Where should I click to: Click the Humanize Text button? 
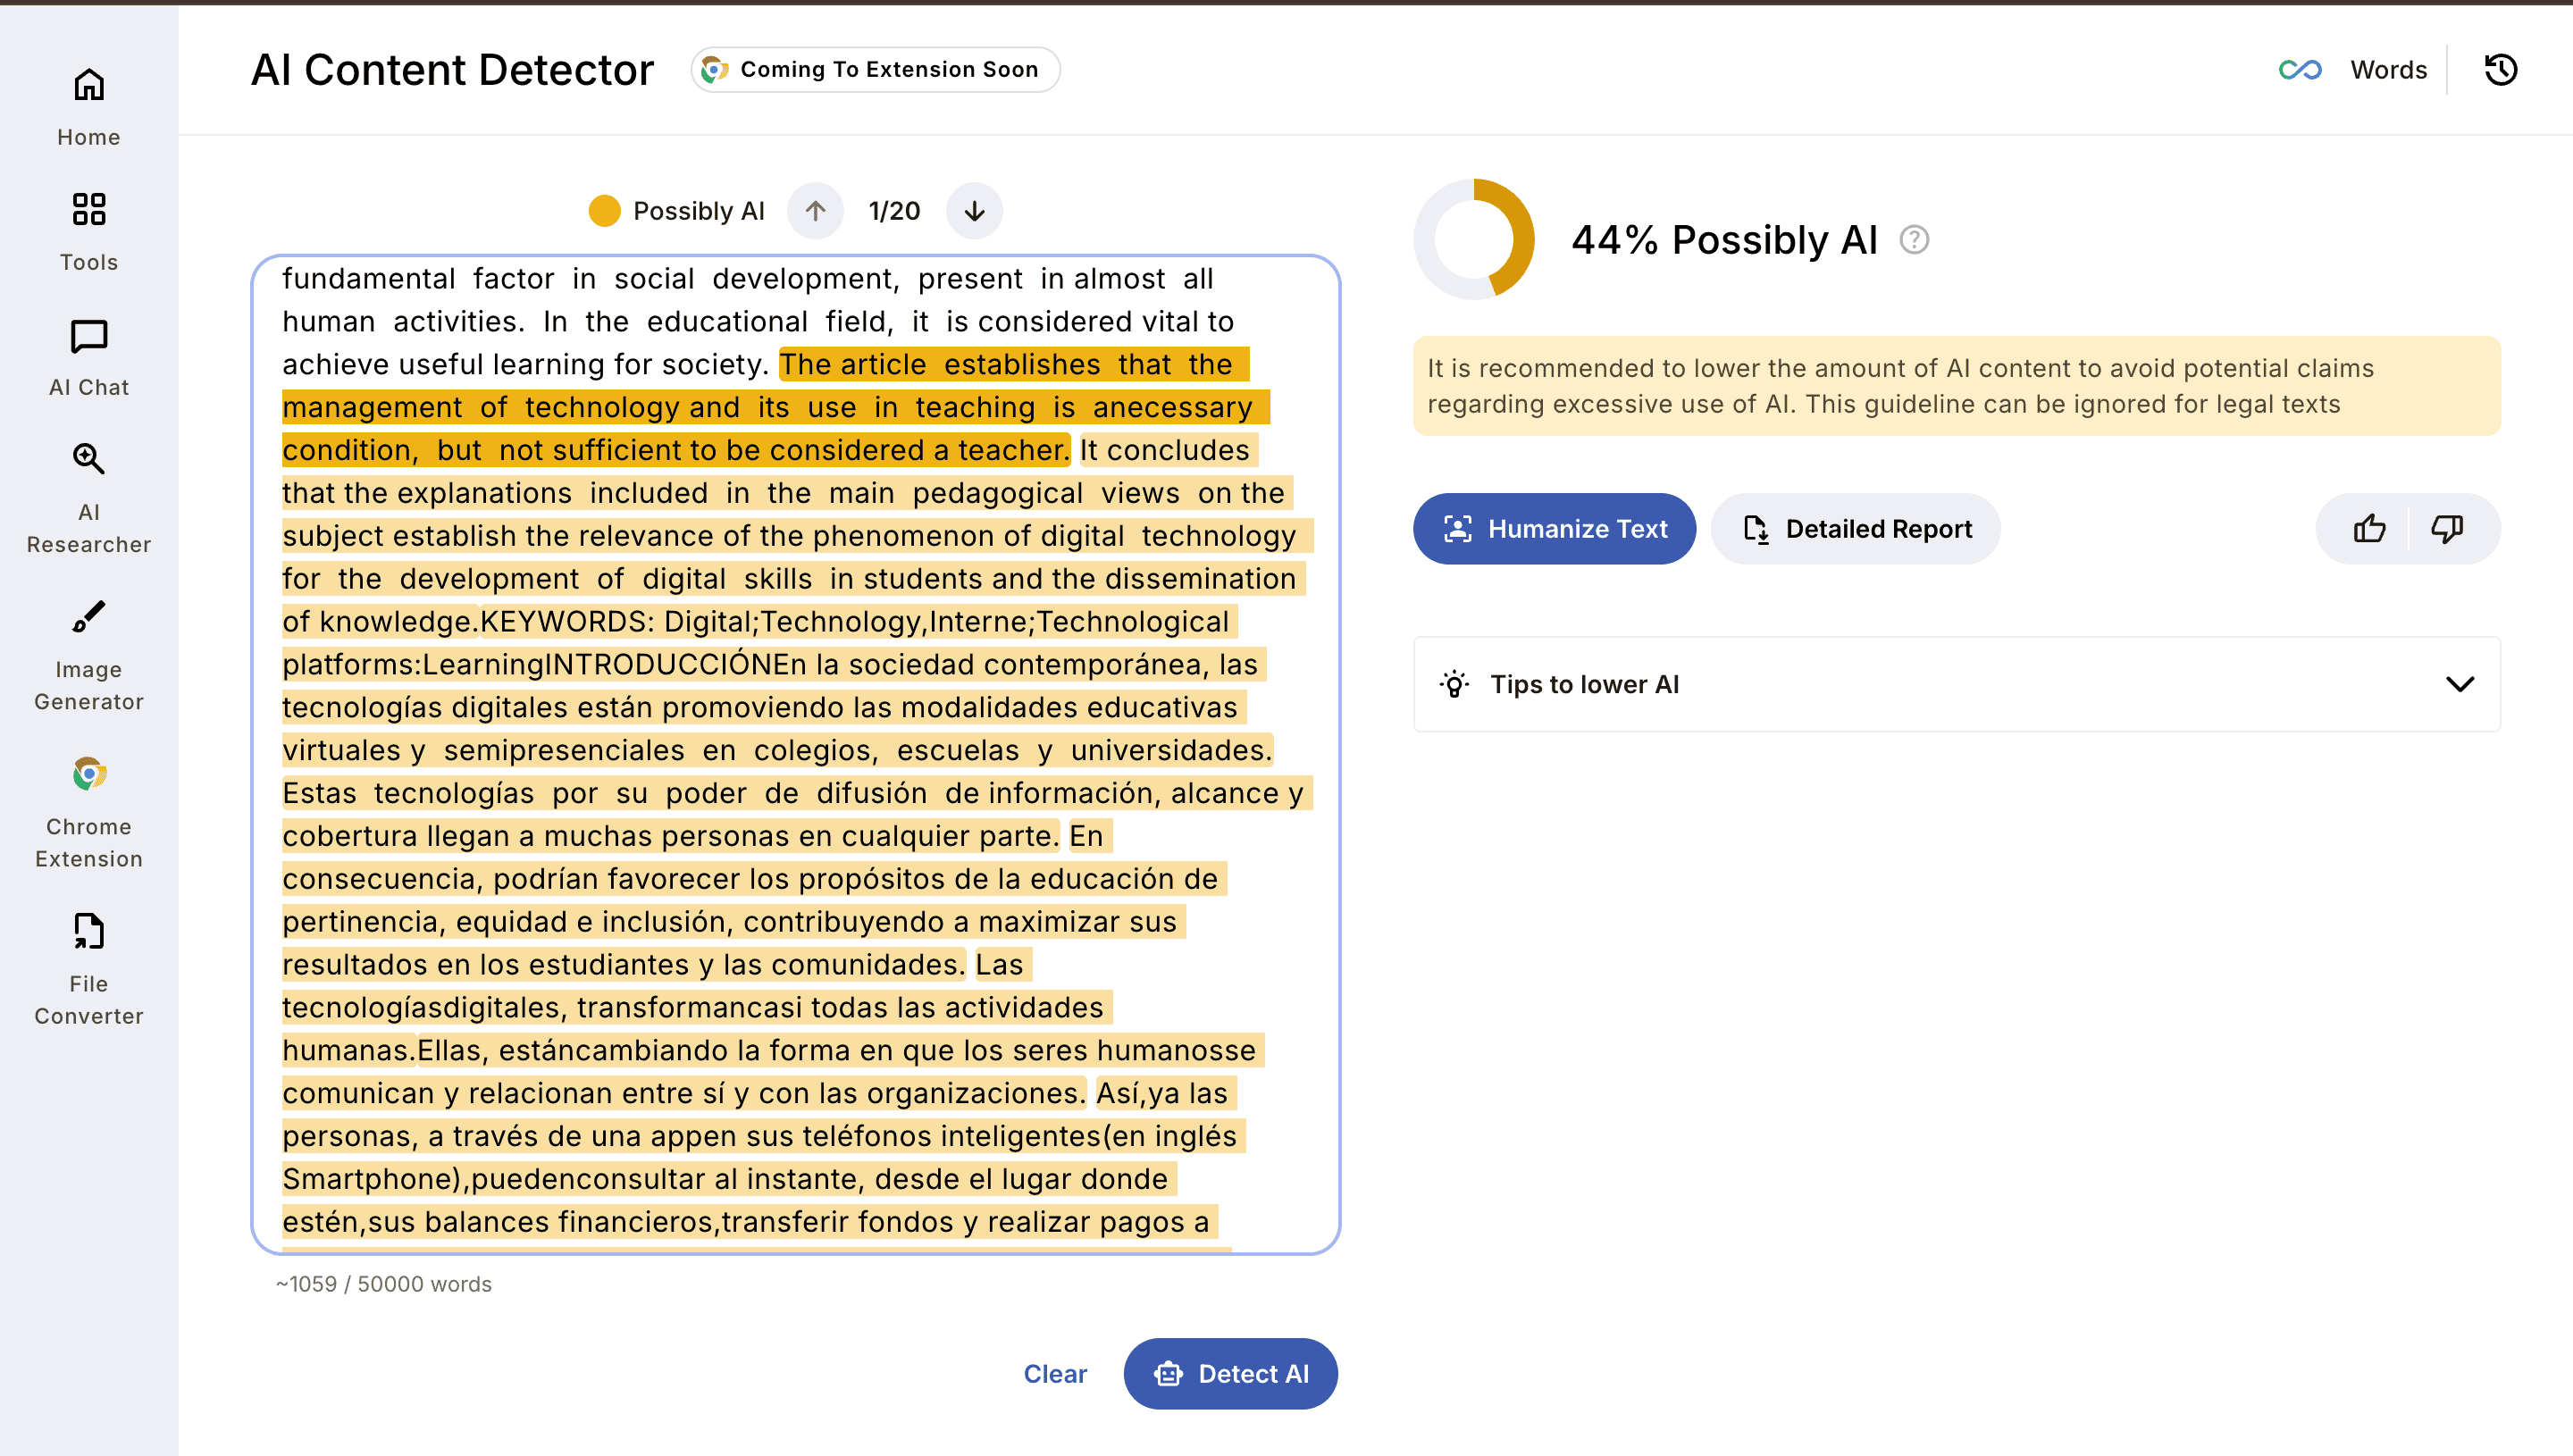[x=1553, y=528]
